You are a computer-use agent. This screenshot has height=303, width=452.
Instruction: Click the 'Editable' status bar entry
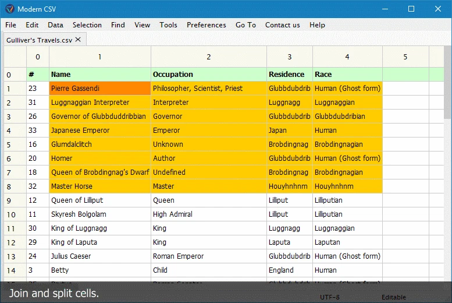393,297
